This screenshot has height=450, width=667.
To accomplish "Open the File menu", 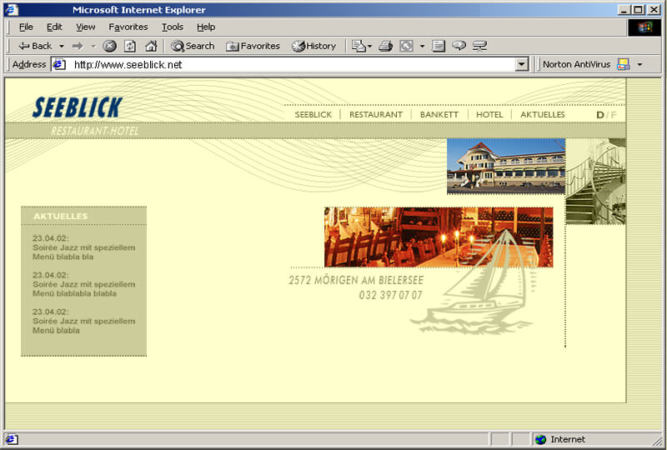I will 26,27.
